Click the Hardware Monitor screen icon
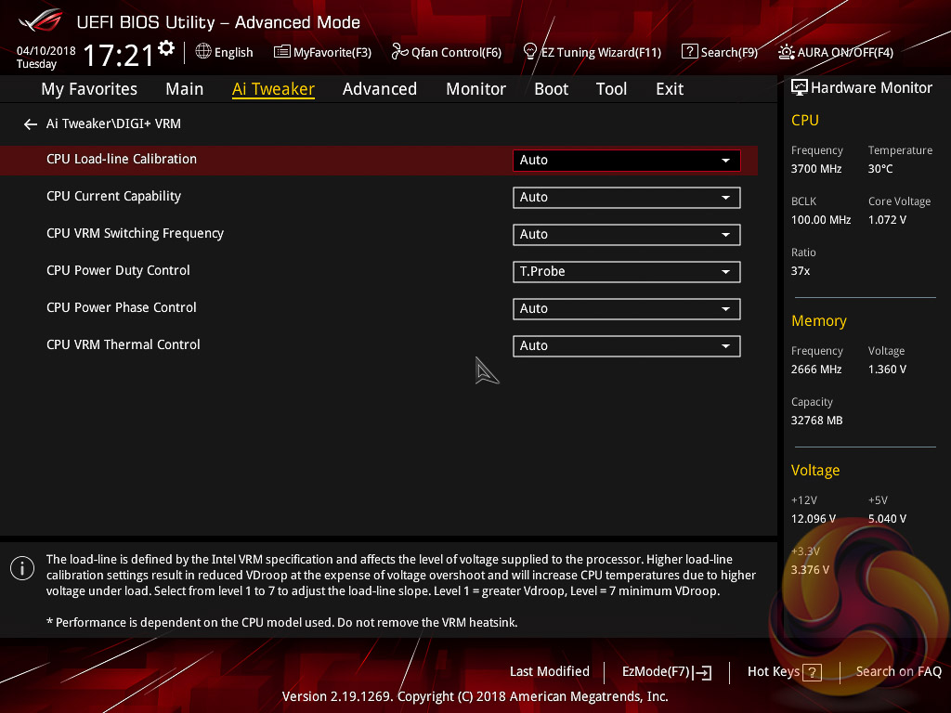This screenshot has width=951, height=713. click(800, 88)
